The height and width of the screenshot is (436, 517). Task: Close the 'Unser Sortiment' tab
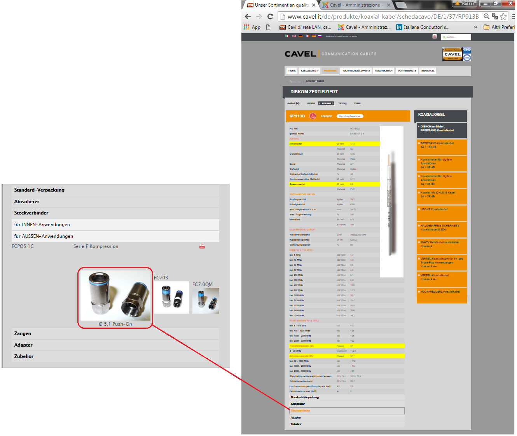(x=314, y=5)
